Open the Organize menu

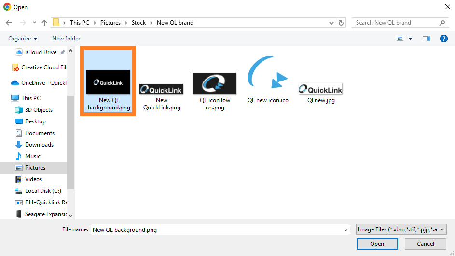click(23, 39)
